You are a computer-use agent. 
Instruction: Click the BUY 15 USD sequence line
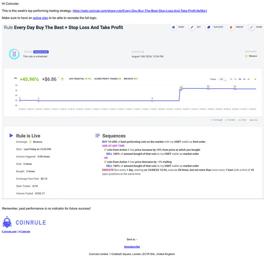click(x=154, y=142)
